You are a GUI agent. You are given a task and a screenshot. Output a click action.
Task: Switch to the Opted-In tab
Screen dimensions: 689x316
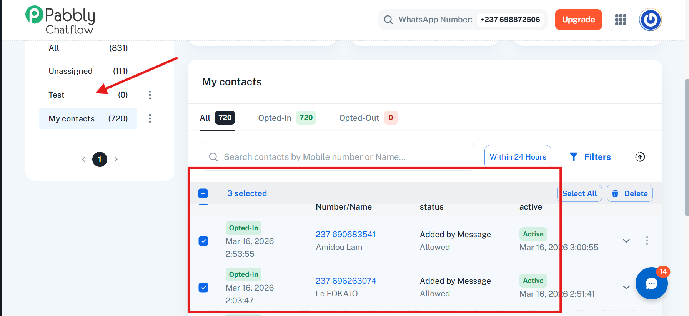point(286,118)
